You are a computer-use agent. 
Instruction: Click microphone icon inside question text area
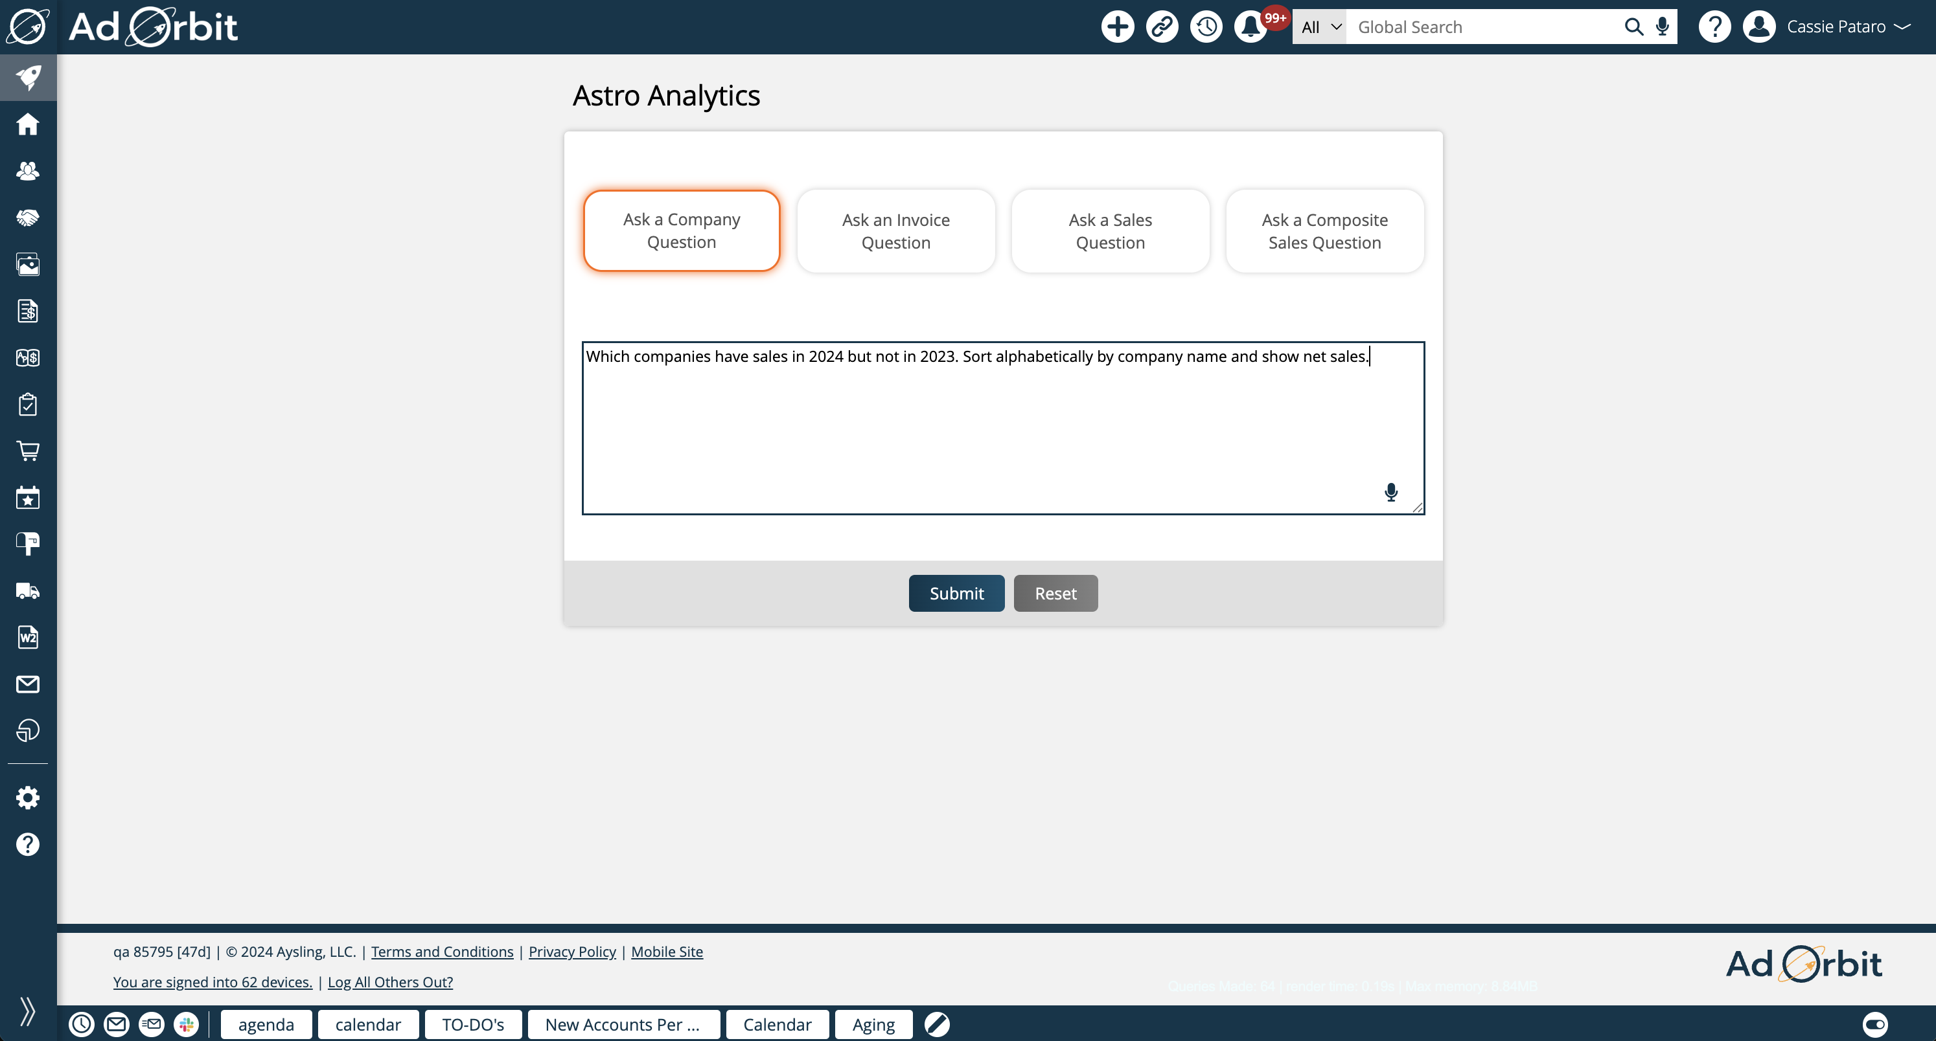click(1390, 492)
